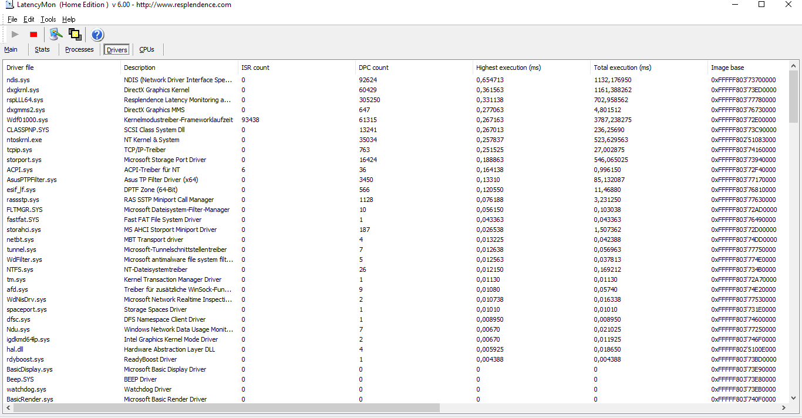Open the File menu
The height and width of the screenshot is (418, 802).
point(12,19)
